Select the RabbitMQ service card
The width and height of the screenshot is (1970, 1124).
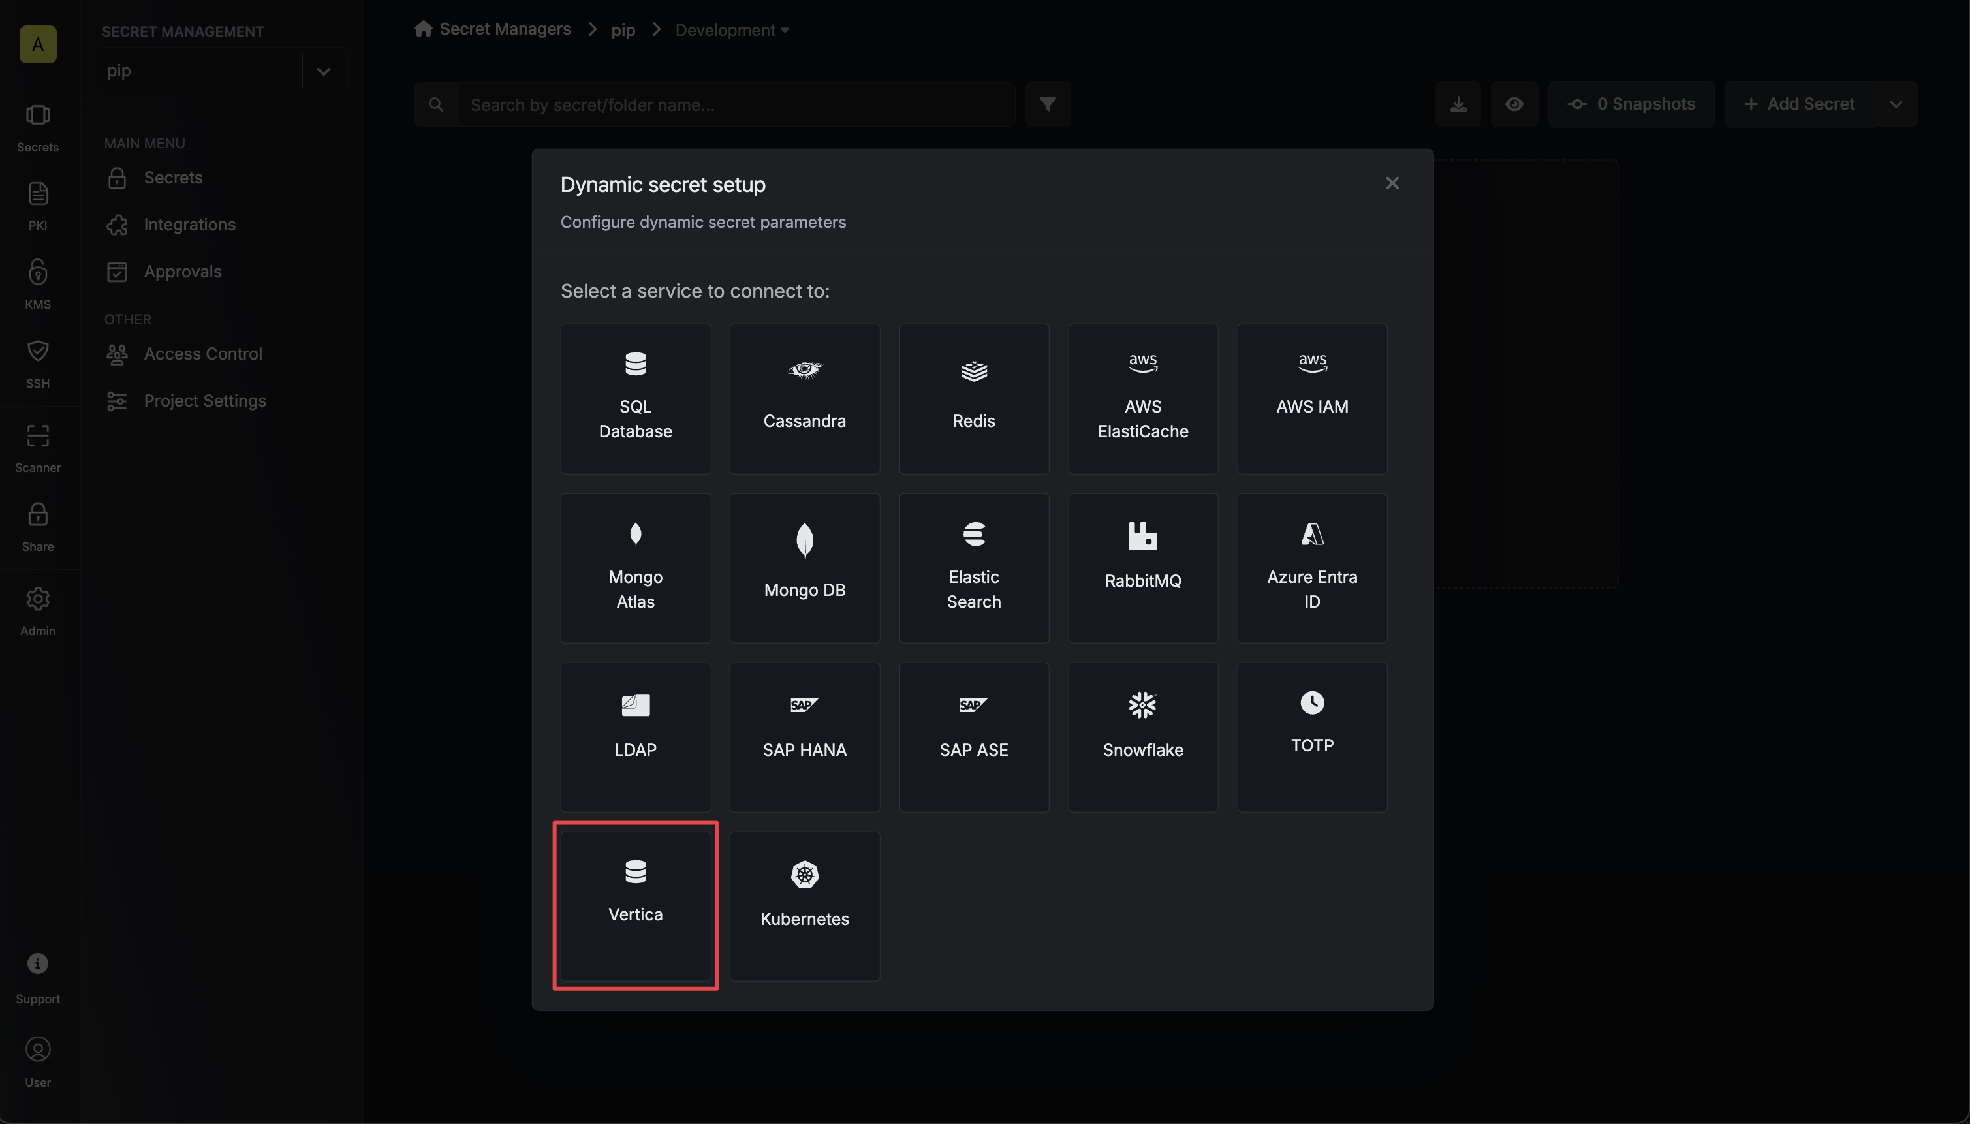(1142, 568)
